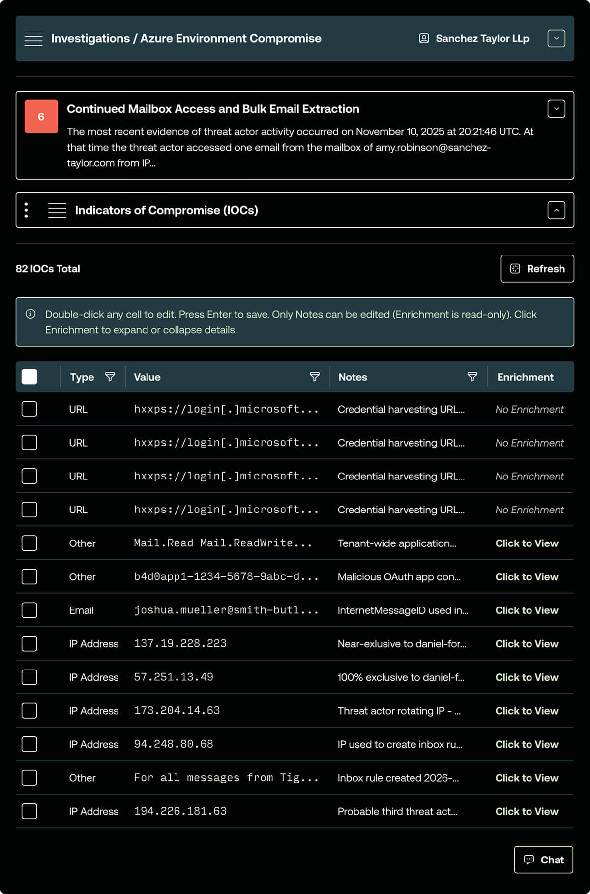View enrichment for IP 194.226.181.63
Image resolution: width=590 pixels, height=894 pixels.
527,811
